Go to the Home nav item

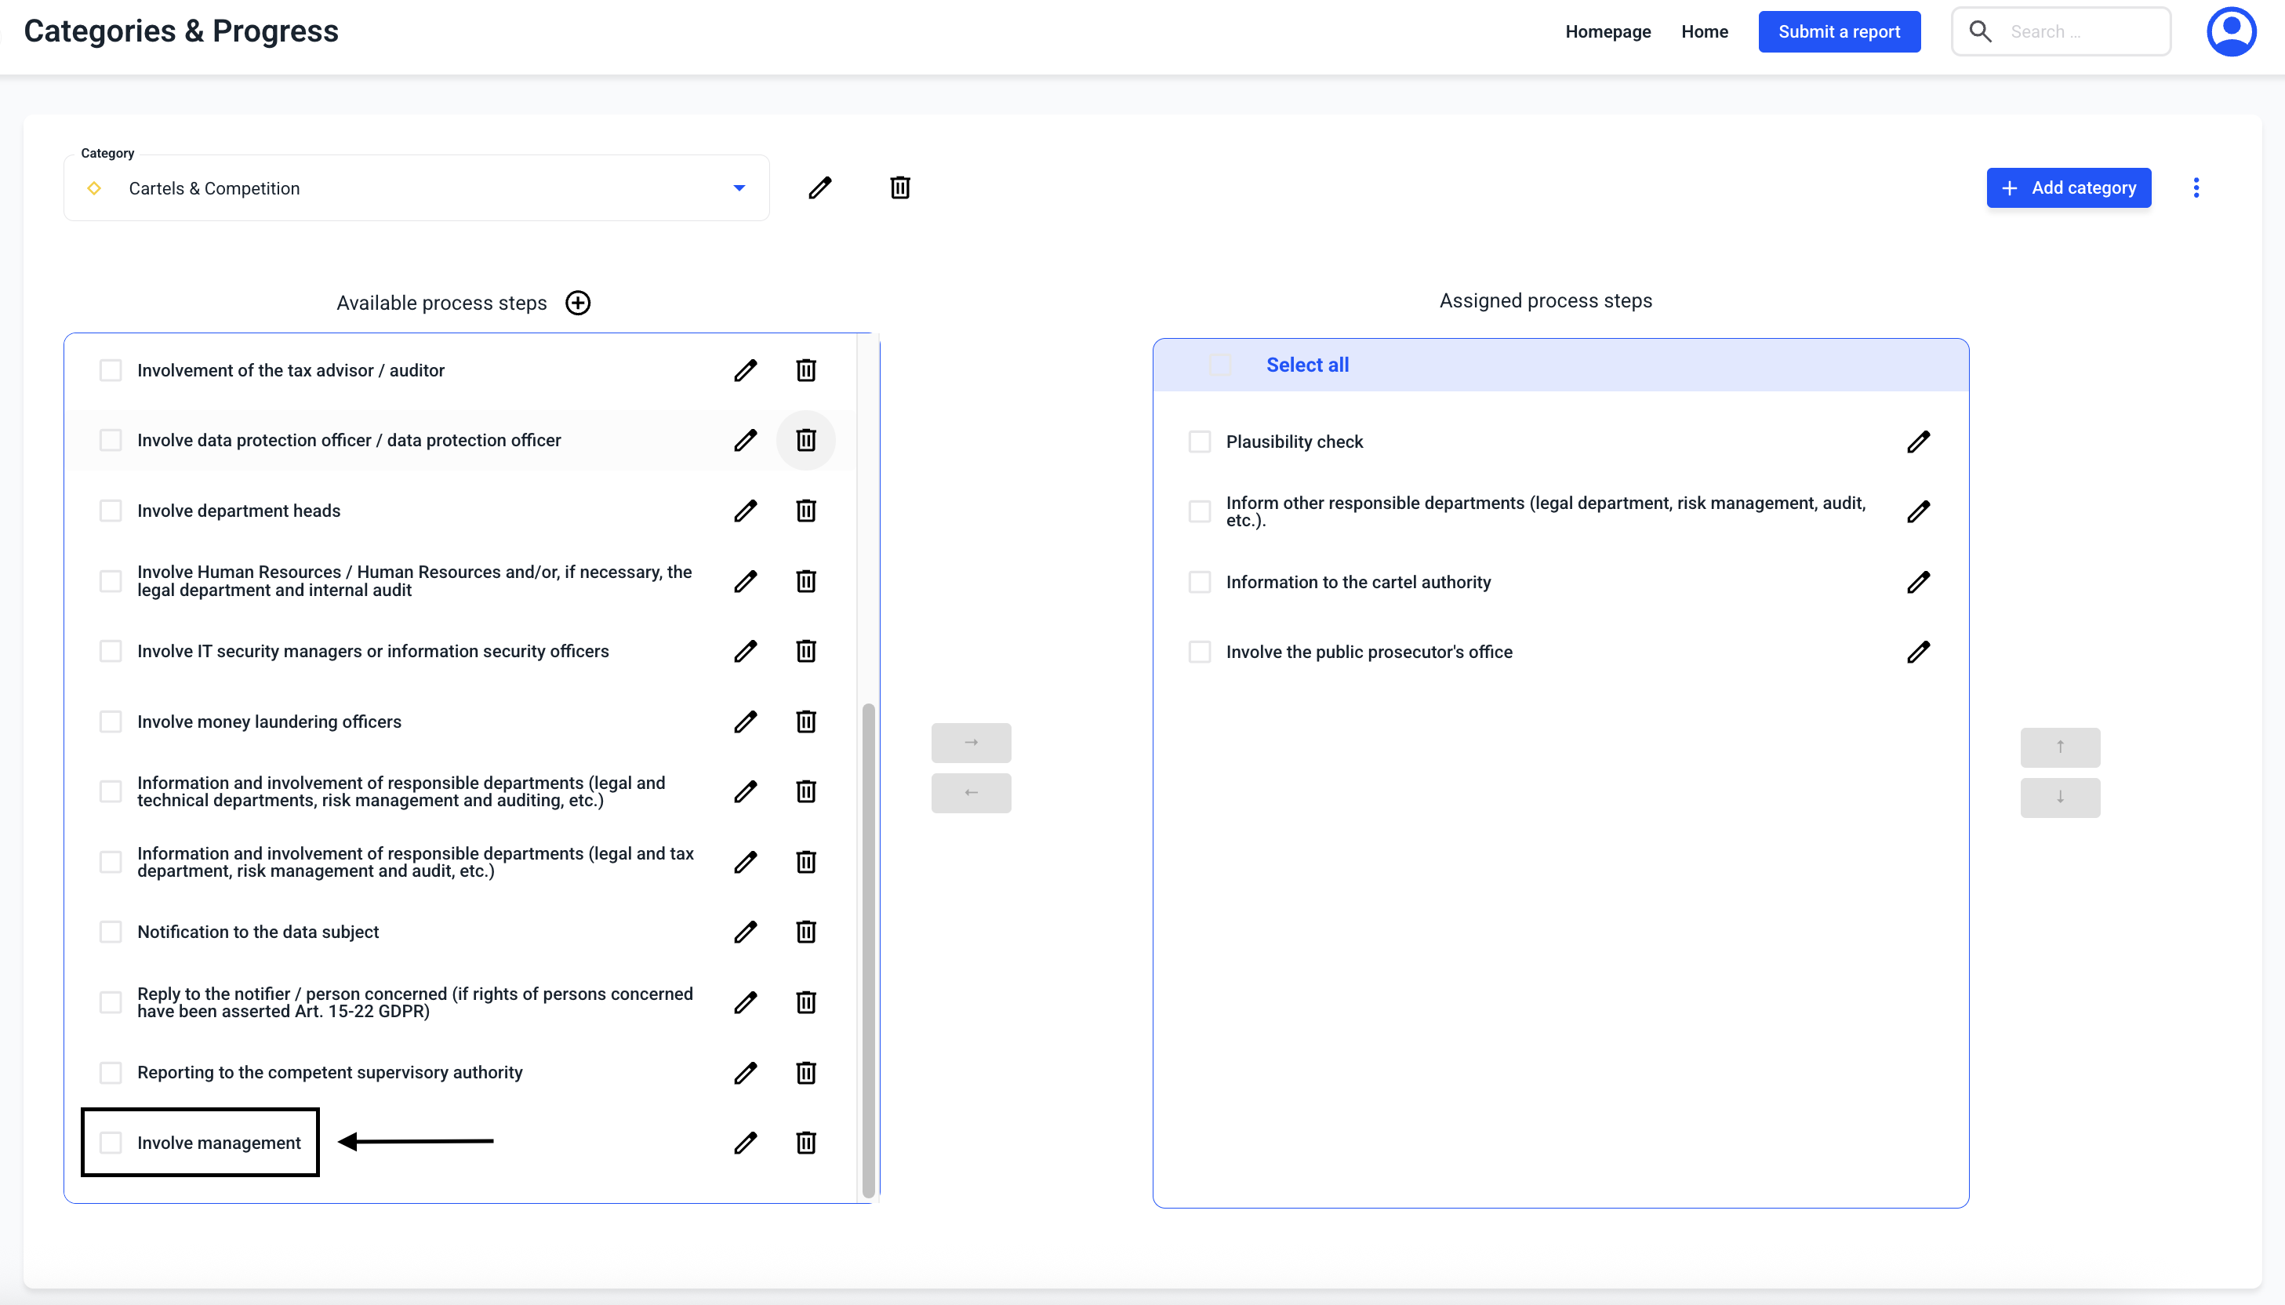(x=1705, y=31)
